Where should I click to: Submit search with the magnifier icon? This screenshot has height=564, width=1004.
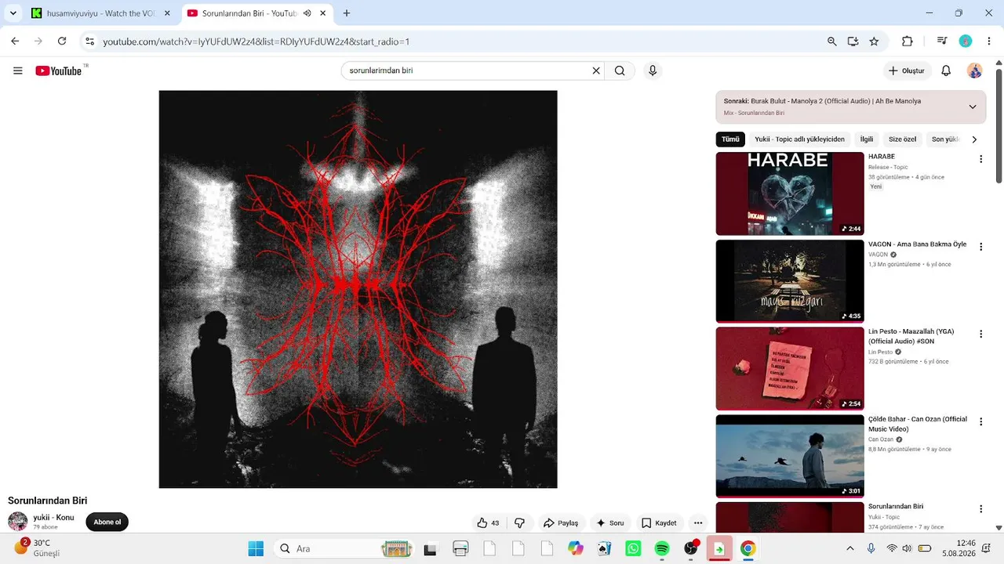(620, 70)
